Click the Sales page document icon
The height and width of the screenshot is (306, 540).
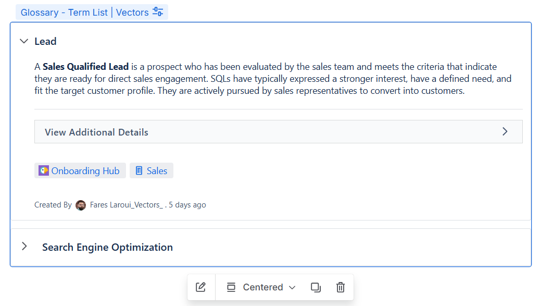tap(139, 170)
